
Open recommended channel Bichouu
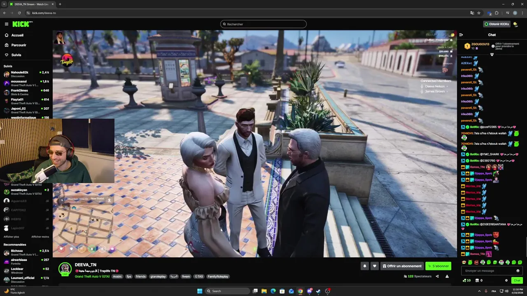coord(26,252)
